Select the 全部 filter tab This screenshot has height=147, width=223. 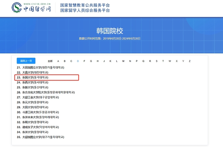coord(50,61)
